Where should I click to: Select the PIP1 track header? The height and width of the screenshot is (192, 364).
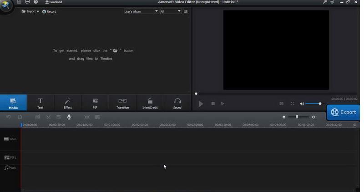pos(10,157)
